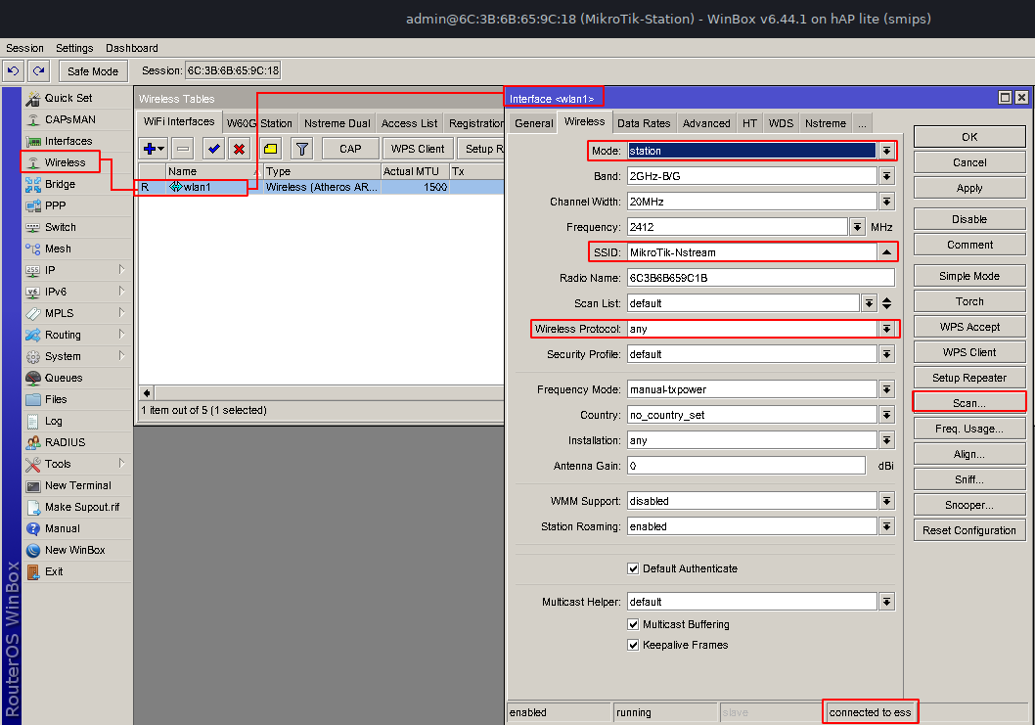Open the Dashboard menu
The height and width of the screenshot is (725, 1035).
[x=131, y=48]
